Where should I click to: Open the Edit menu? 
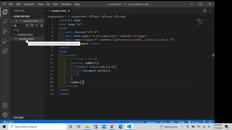(18, 4)
